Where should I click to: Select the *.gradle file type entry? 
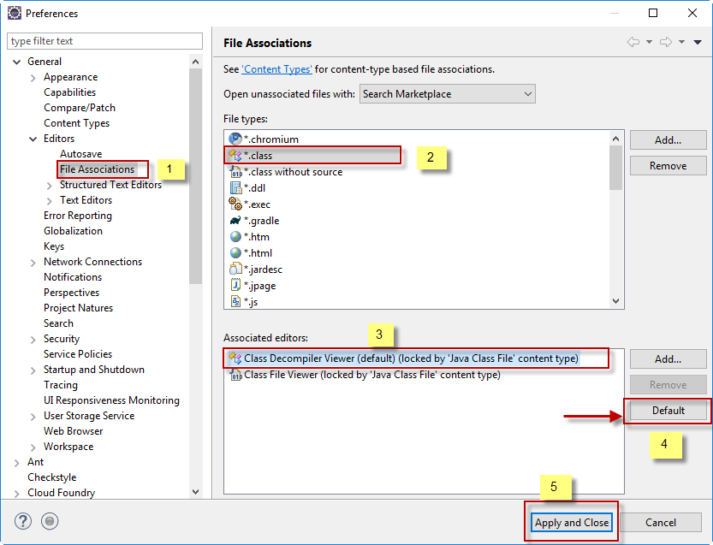(261, 221)
